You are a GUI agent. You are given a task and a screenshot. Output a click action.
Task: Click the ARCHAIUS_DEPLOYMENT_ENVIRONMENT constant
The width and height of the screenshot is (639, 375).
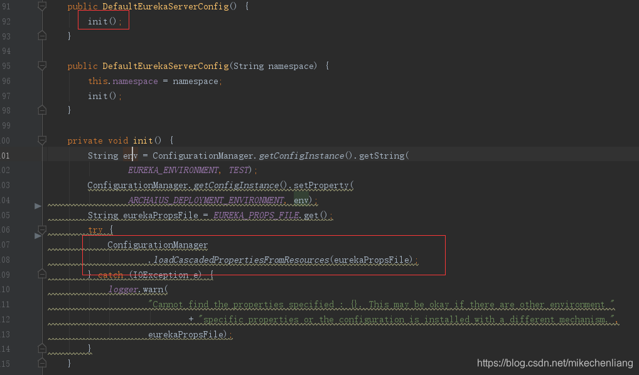tap(206, 200)
